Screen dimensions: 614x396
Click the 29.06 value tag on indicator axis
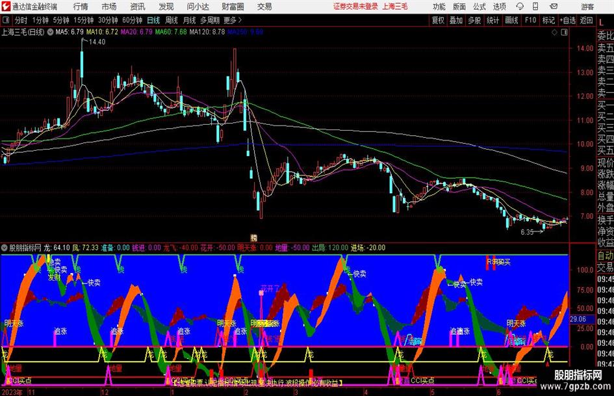pos(578,319)
